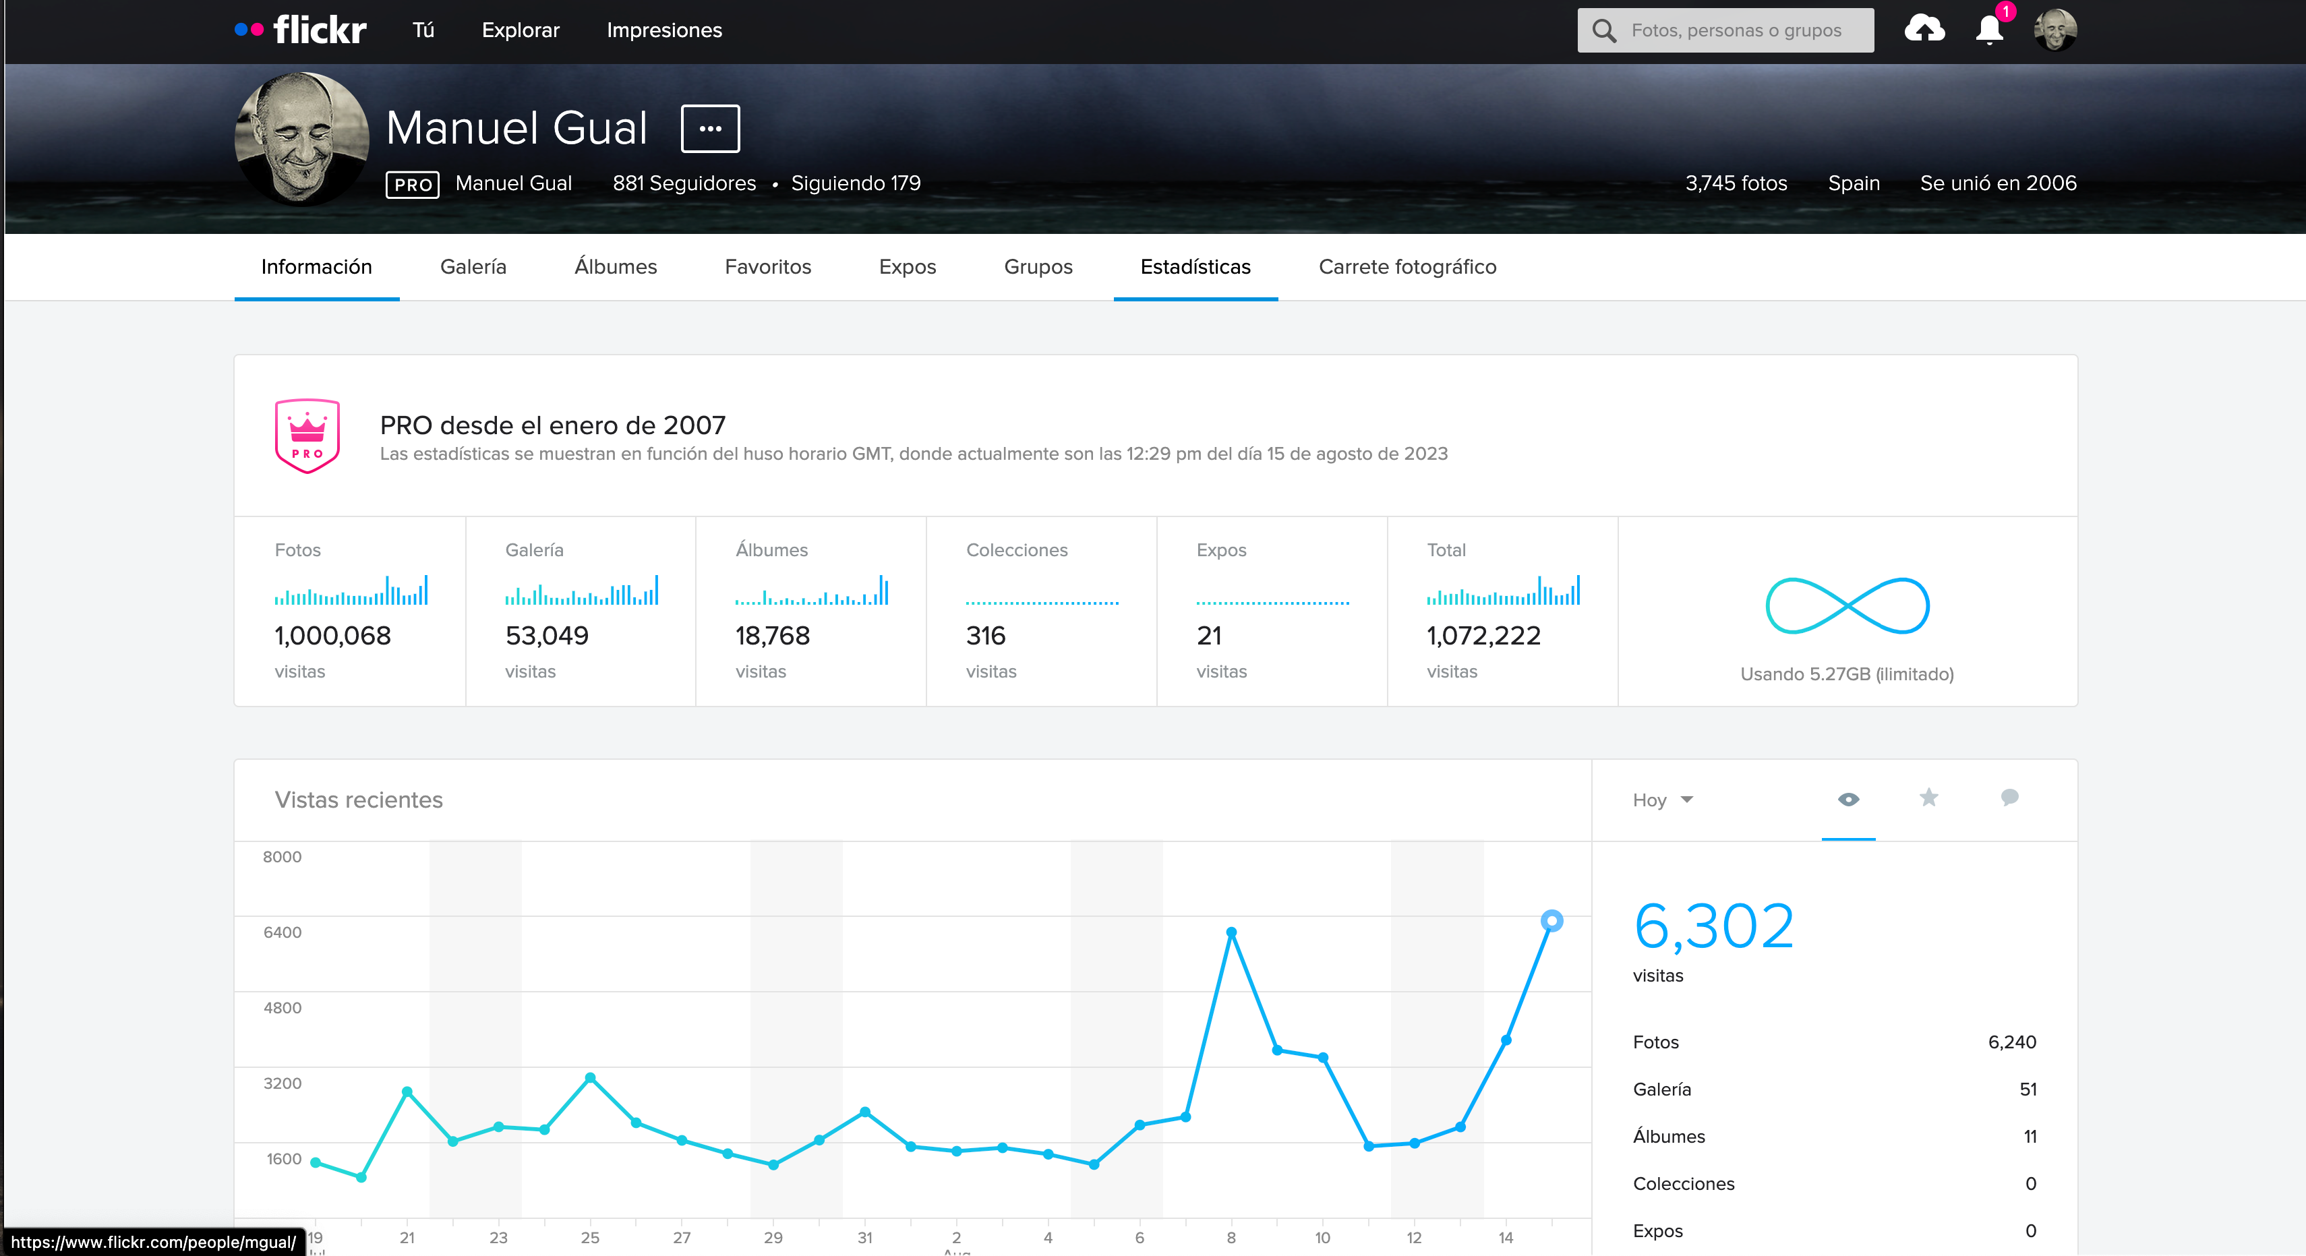The image size is (2306, 1256).
Task: Click the search magnifier icon
Action: pos(1604,30)
